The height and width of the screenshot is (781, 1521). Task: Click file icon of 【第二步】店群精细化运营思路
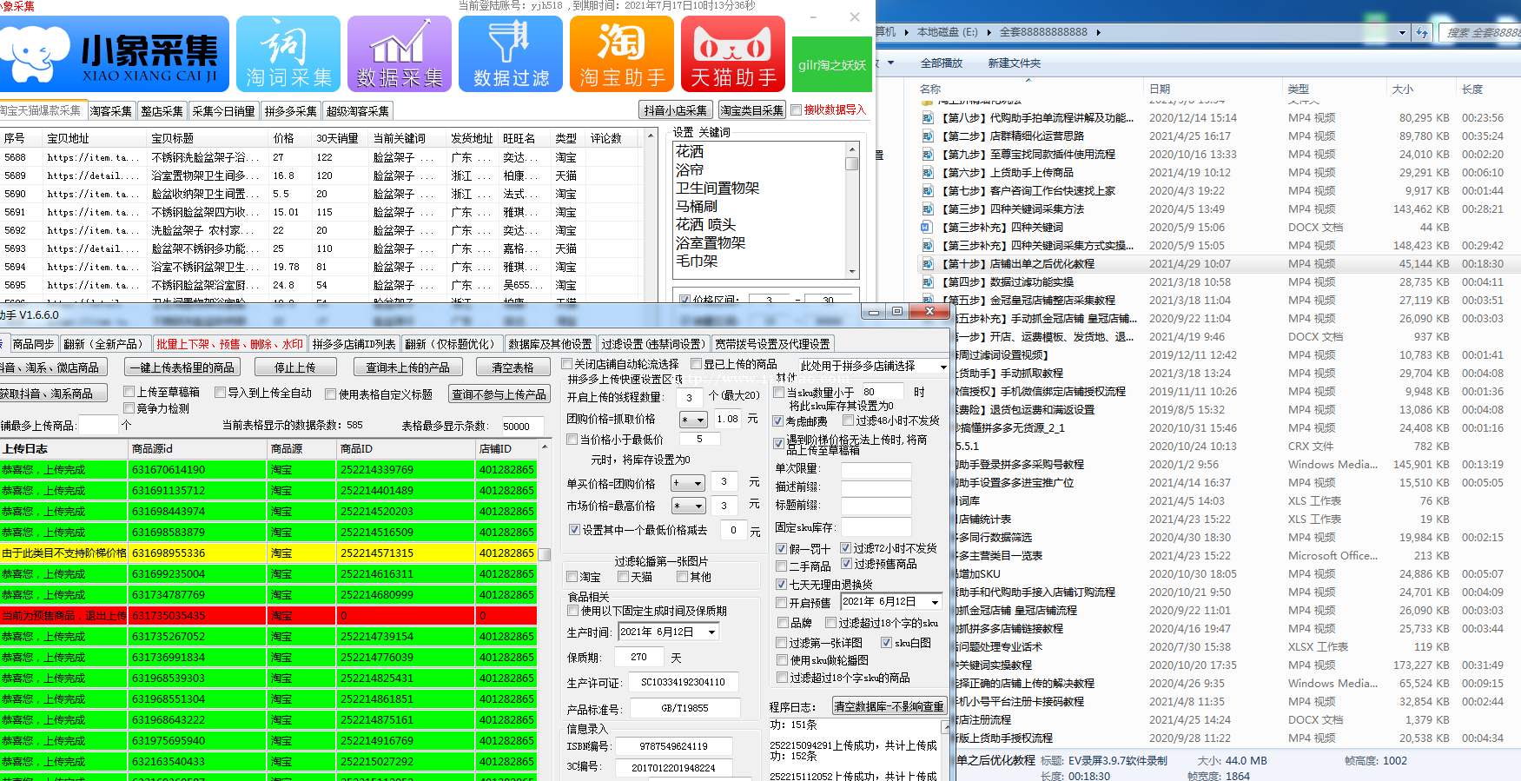click(x=928, y=136)
